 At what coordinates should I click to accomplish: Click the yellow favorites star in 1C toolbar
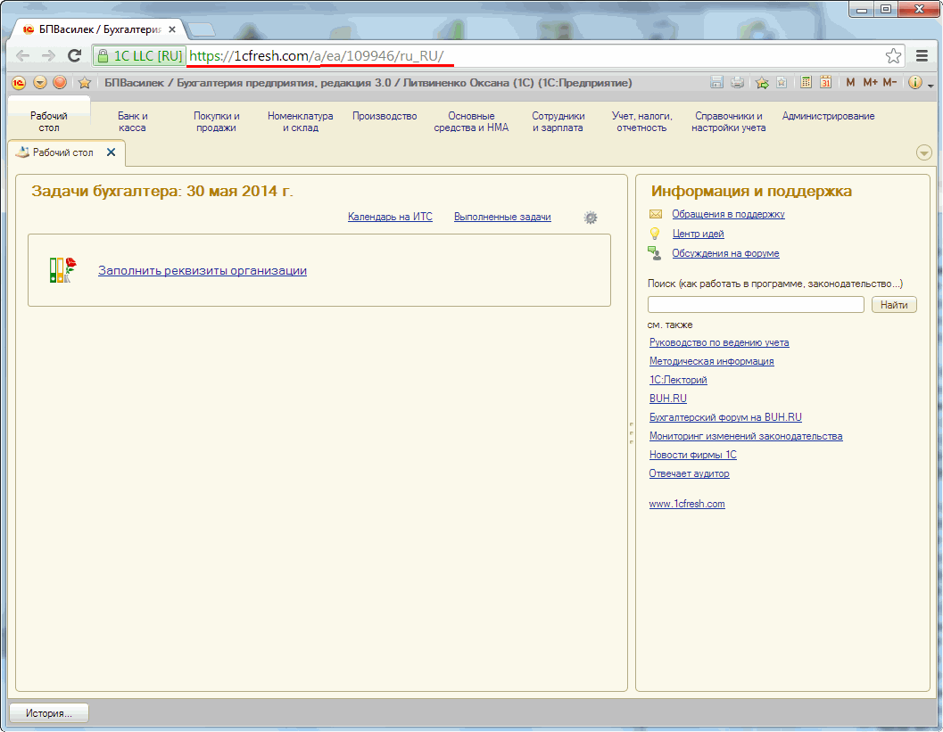point(85,83)
